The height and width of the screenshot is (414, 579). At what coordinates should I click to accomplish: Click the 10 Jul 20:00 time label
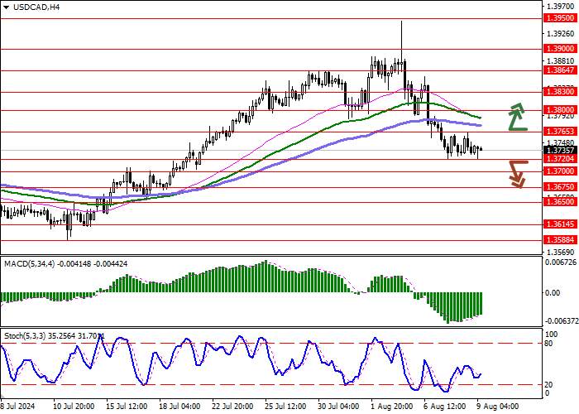pyautogui.click(x=74, y=407)
